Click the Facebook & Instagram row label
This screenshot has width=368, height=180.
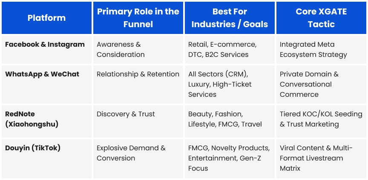tap(45, 45)
